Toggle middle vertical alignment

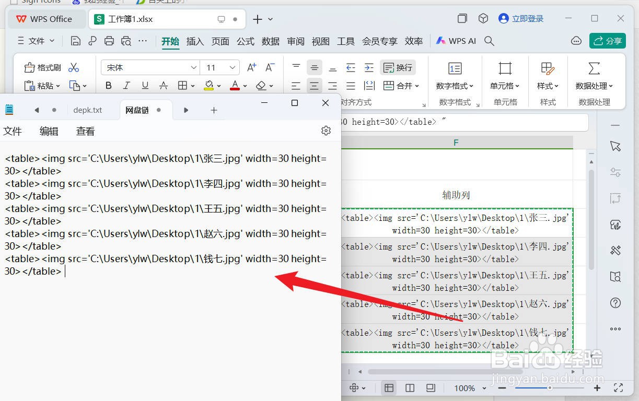coord(314,67)
